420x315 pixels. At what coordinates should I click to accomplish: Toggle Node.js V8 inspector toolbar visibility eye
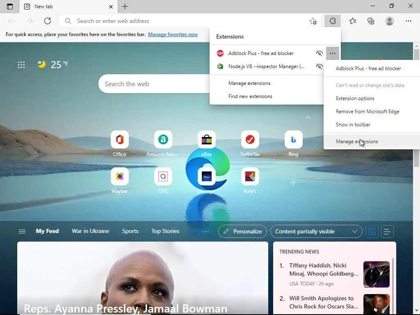[319, 66]
